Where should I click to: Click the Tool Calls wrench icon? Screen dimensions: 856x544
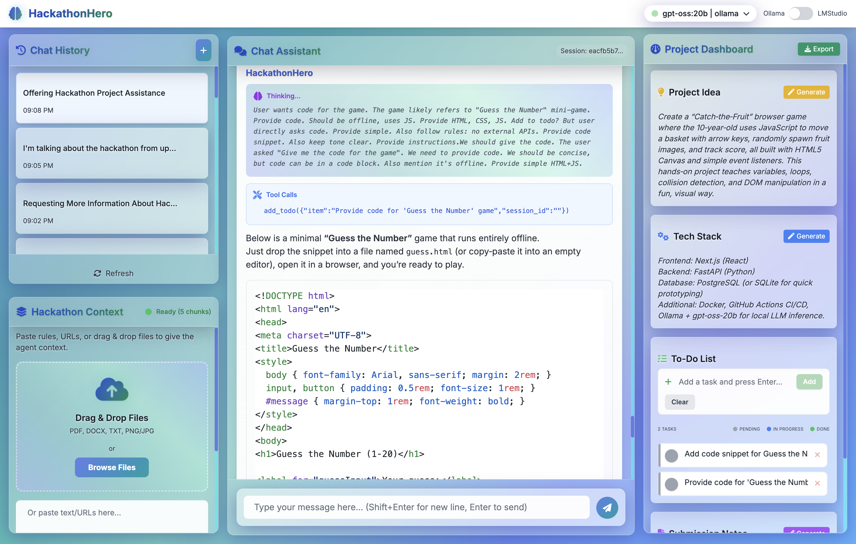coord(257,195)
